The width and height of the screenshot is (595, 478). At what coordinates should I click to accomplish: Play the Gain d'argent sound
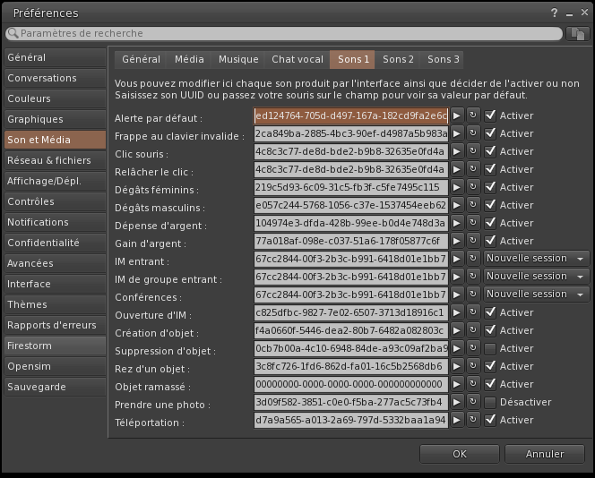[457, 241]
